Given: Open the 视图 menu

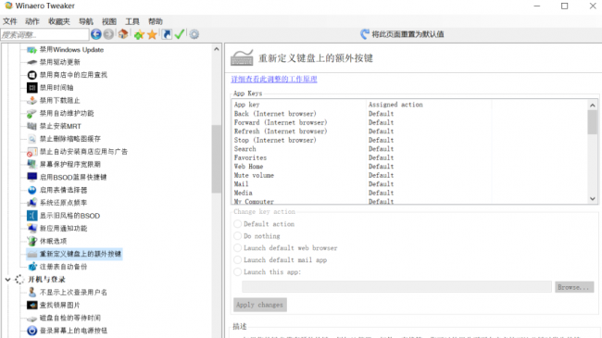Looking at the screenshot, I should pos(109,21).
